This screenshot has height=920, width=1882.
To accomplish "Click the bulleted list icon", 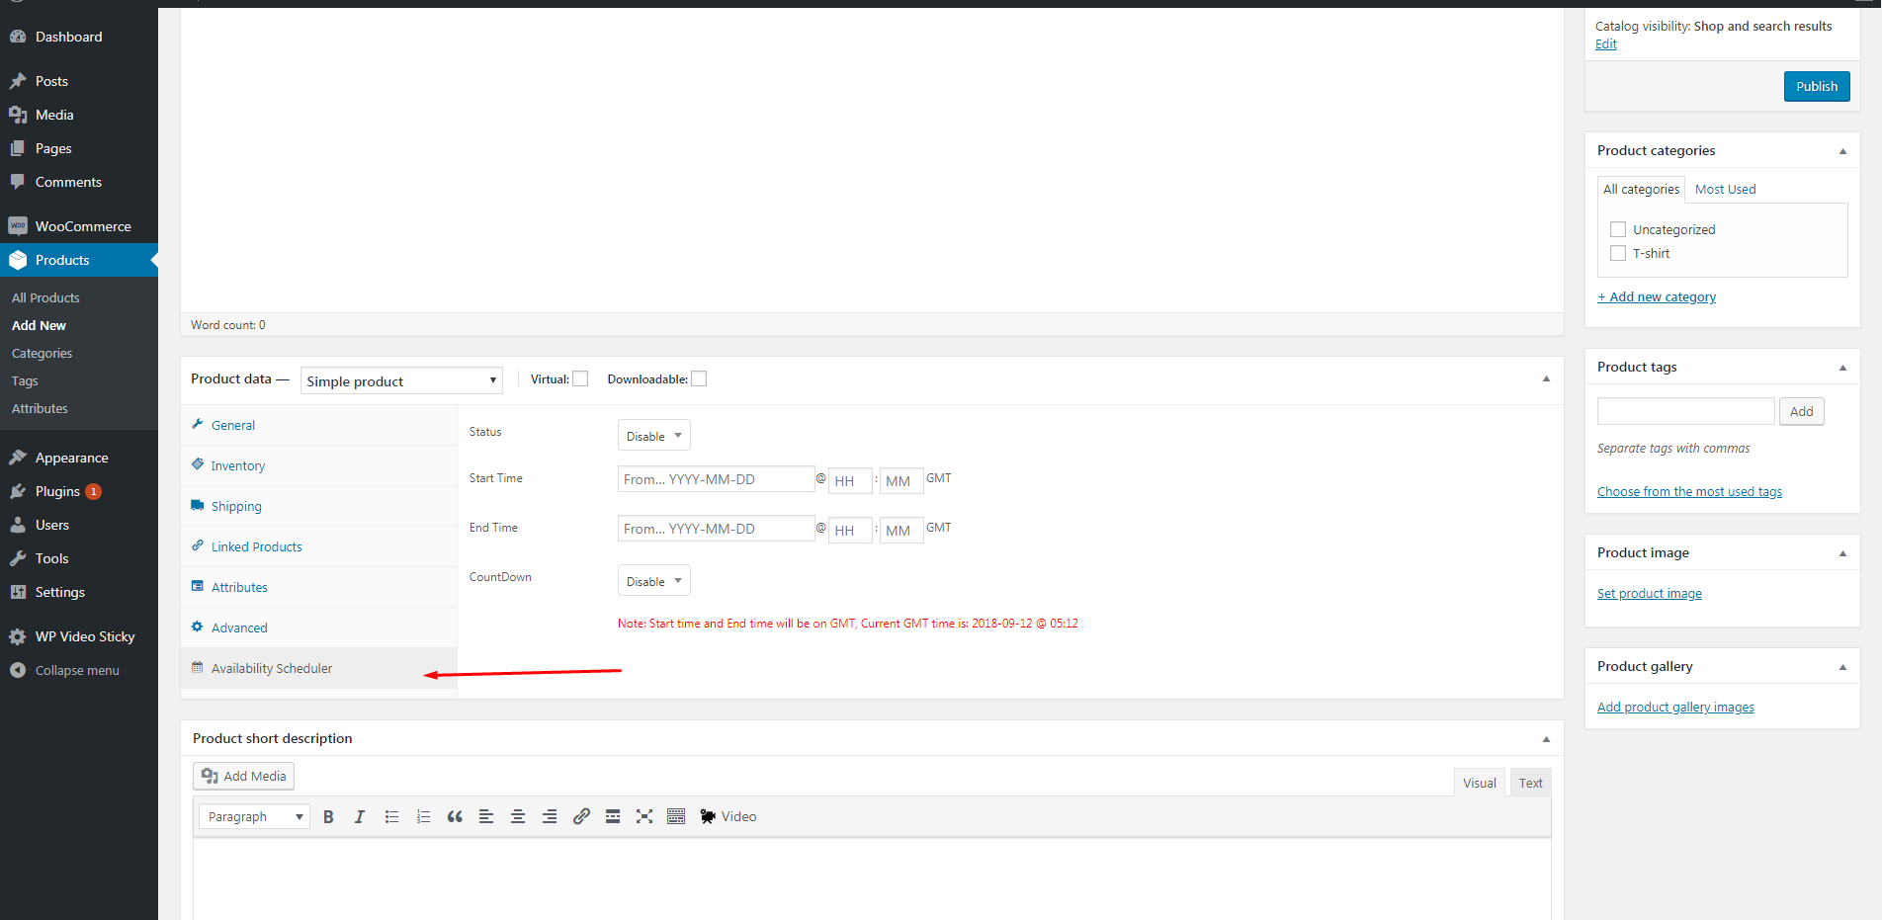I will coord(391,816).
